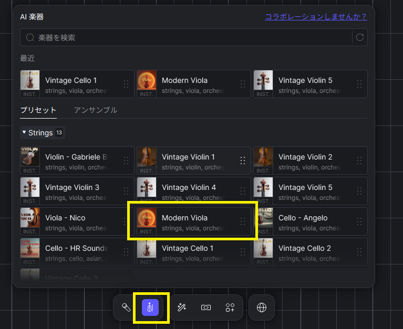This screenshot has width=403, height=329.
Task: Open the コラボレーションしませんか？ link
Action: click(316, 16)
